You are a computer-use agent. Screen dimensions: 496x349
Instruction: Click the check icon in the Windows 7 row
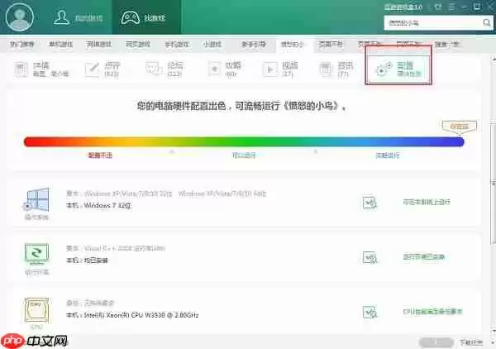pos(370,203)
